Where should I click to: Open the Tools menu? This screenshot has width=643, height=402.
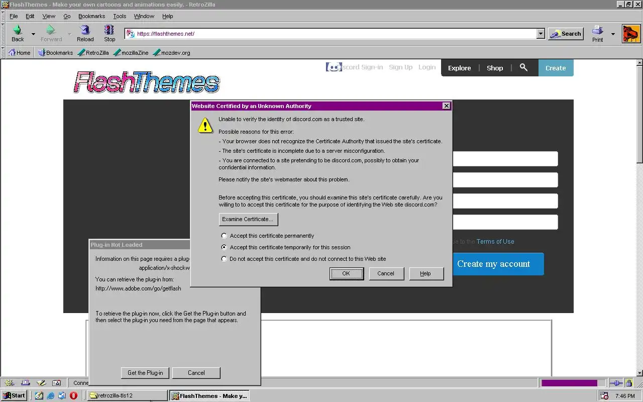pos(120,16)
